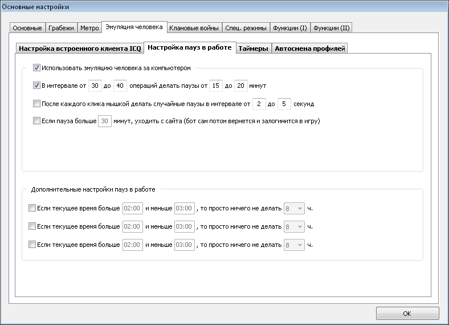This screenshot has height=325, width=449.
Task: Click the text минут, уходить с сайта
Action: (148, 121)
